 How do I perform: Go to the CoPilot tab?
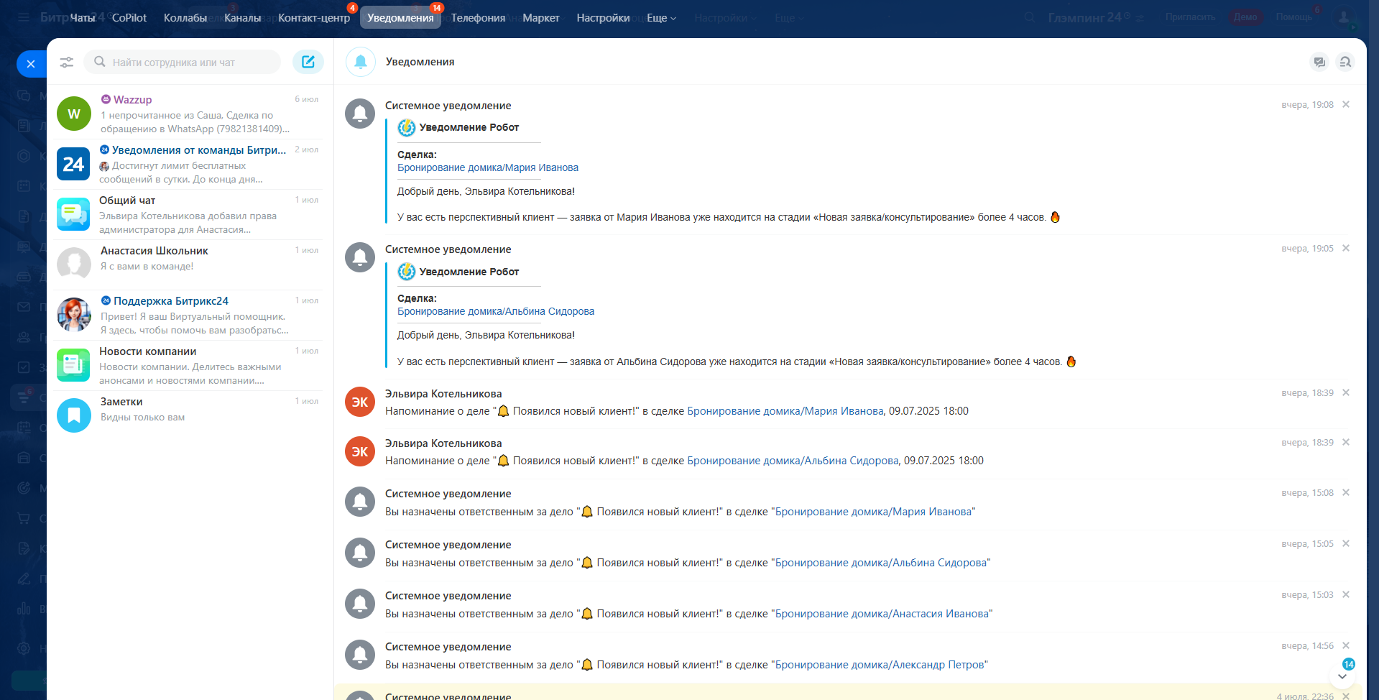pos(129,18)
